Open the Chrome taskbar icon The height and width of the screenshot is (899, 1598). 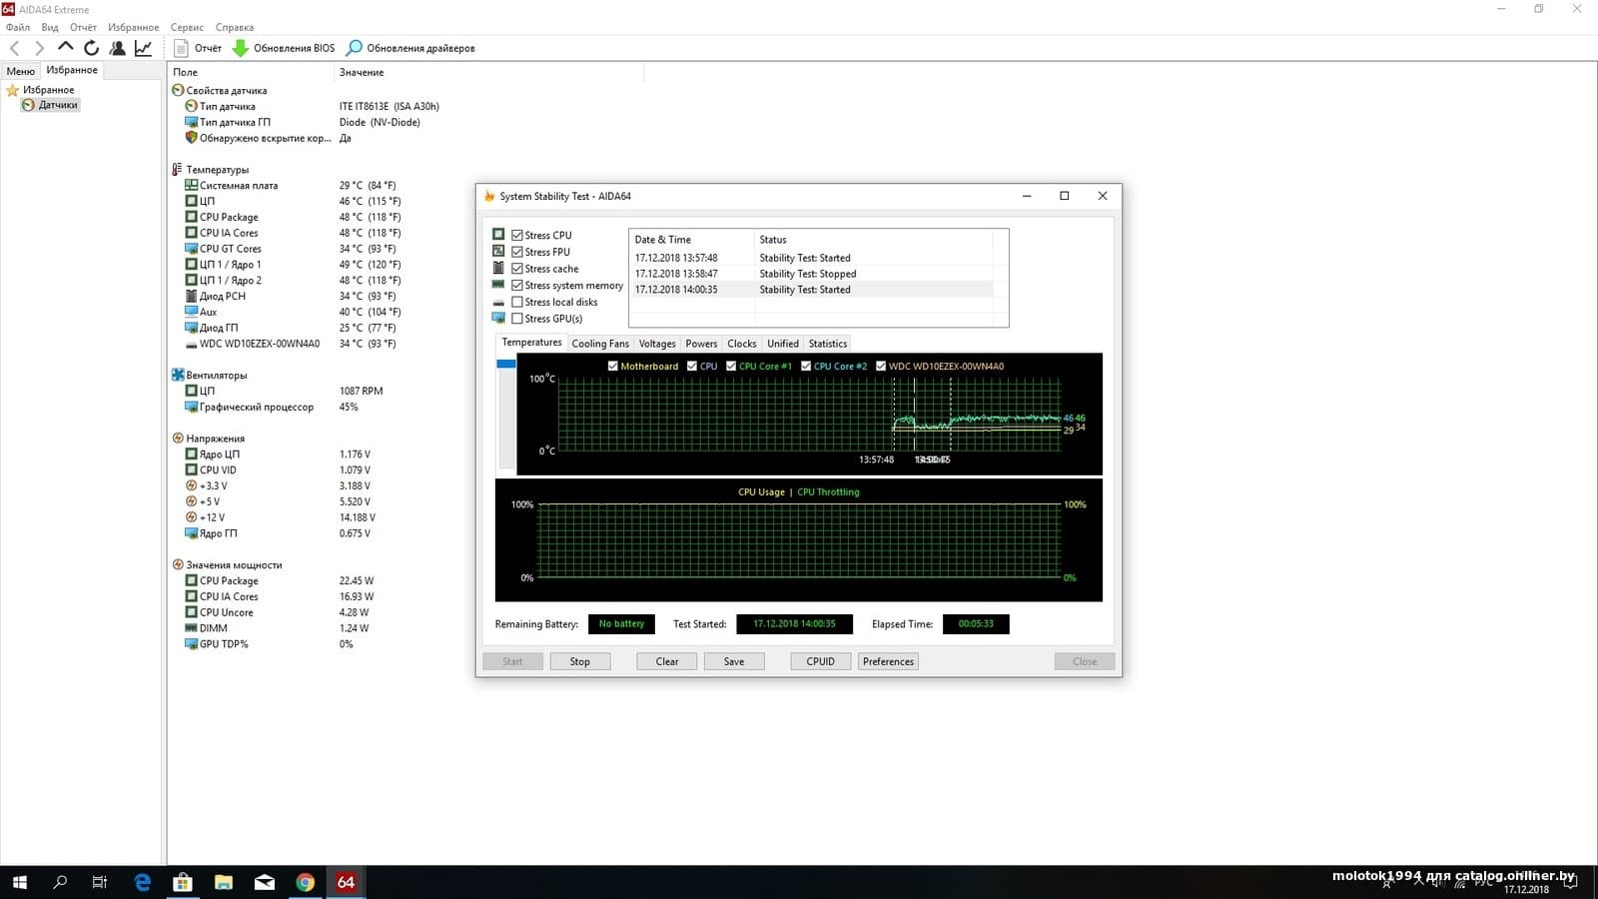click(x=306, y=882)
